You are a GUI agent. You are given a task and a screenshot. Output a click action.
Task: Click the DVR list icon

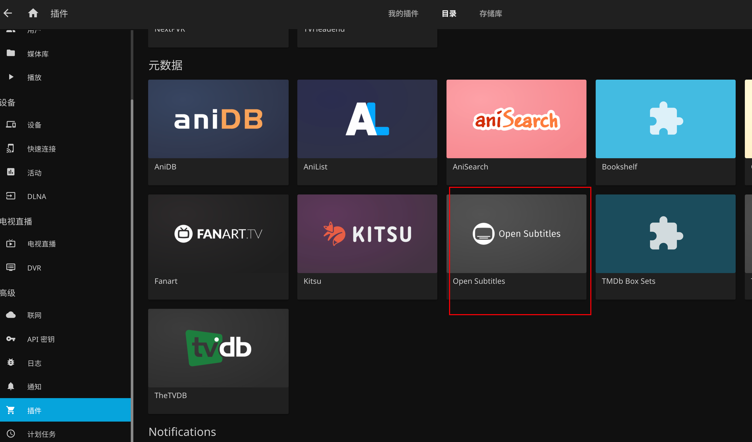(11, 267)
